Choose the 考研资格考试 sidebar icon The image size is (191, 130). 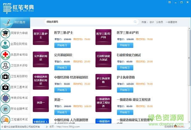[x=5, y=98]
